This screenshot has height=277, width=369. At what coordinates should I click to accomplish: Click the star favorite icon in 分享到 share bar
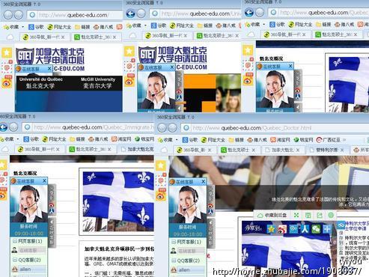click(x=271, y=229)
